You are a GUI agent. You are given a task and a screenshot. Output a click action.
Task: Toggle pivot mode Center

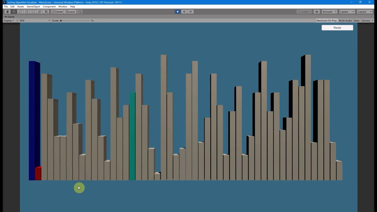tap(57, 12)
